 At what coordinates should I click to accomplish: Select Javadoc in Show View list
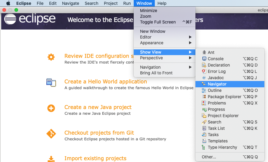coord(230,78)
